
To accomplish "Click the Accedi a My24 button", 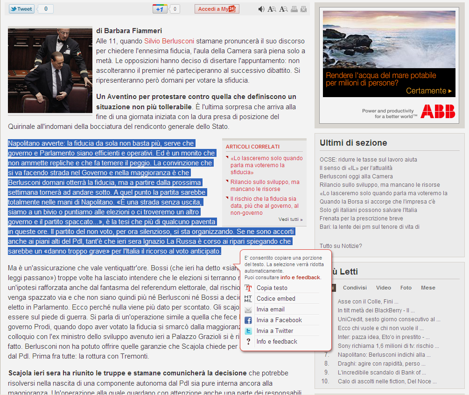I will click(217, 9).
